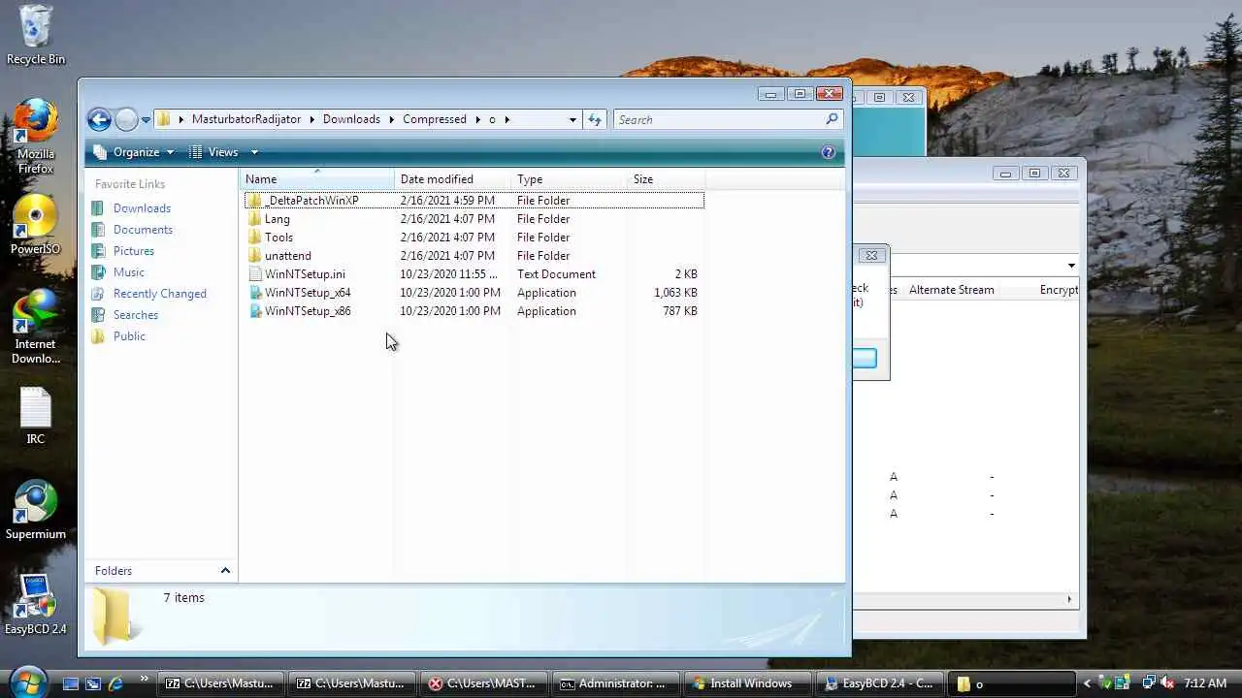1242x698 pixels.
Task: Click Downloads breadcrumb segment
Action: coord(351,119)
